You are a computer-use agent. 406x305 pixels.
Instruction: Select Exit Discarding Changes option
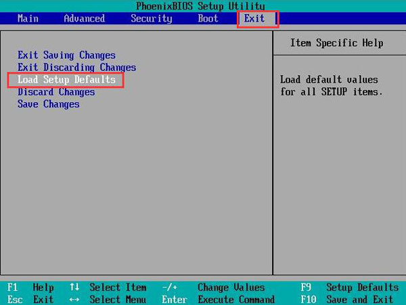[x=76, y=67]
